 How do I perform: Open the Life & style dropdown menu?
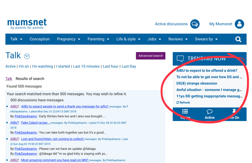point(129,39)
